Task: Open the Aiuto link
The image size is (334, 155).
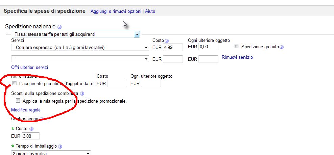Action: 150,11
